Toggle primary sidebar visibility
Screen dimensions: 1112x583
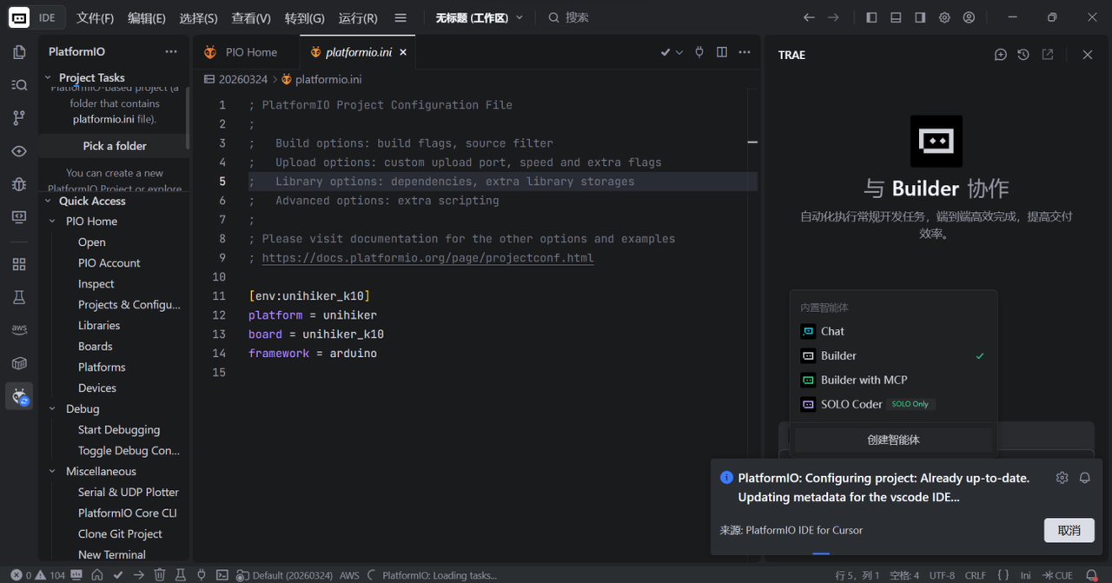tap(871, 17)
